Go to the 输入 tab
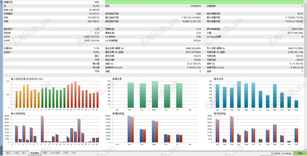This screenshot has width=307, height=156. pos(24,153)
